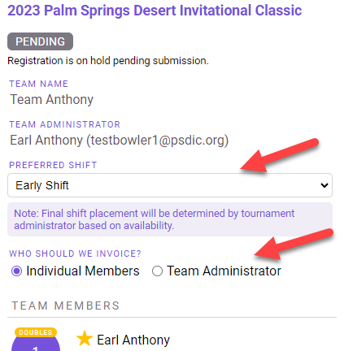The image size is (353, 351).
Task: Select the Team Administrator radio button
Action: (x=157, y=271)
